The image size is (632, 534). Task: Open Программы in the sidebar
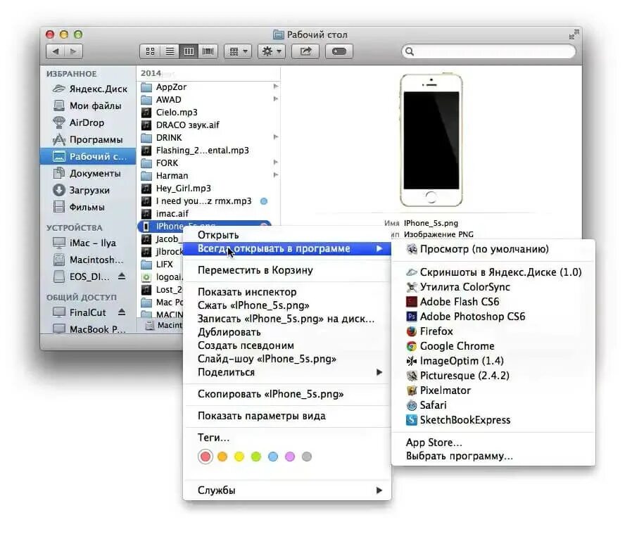(x=89, y=139)
